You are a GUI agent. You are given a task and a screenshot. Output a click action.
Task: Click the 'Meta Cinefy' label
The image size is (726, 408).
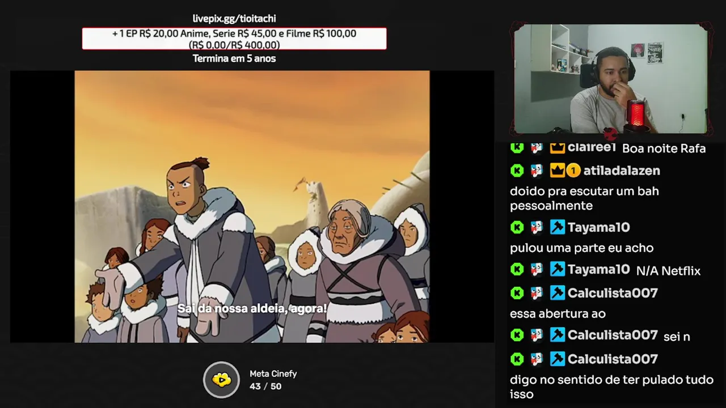pos(273,374)
